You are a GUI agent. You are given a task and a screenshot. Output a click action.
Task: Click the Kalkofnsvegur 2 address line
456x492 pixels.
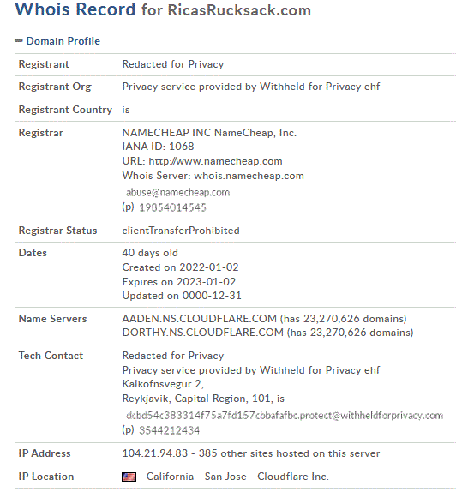[x=163, y=384]
